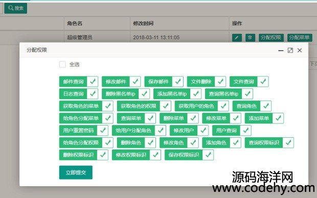Viewport: 317px width, 198px height.
Task: Toggle the 查询权限标识 permission
Action: click(x=269, y=143)
